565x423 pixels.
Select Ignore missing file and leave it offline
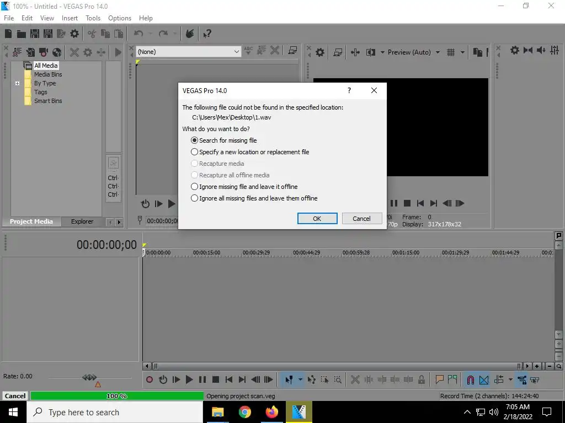244,186
